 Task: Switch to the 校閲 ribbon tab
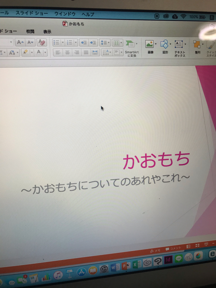coord(30,31)
